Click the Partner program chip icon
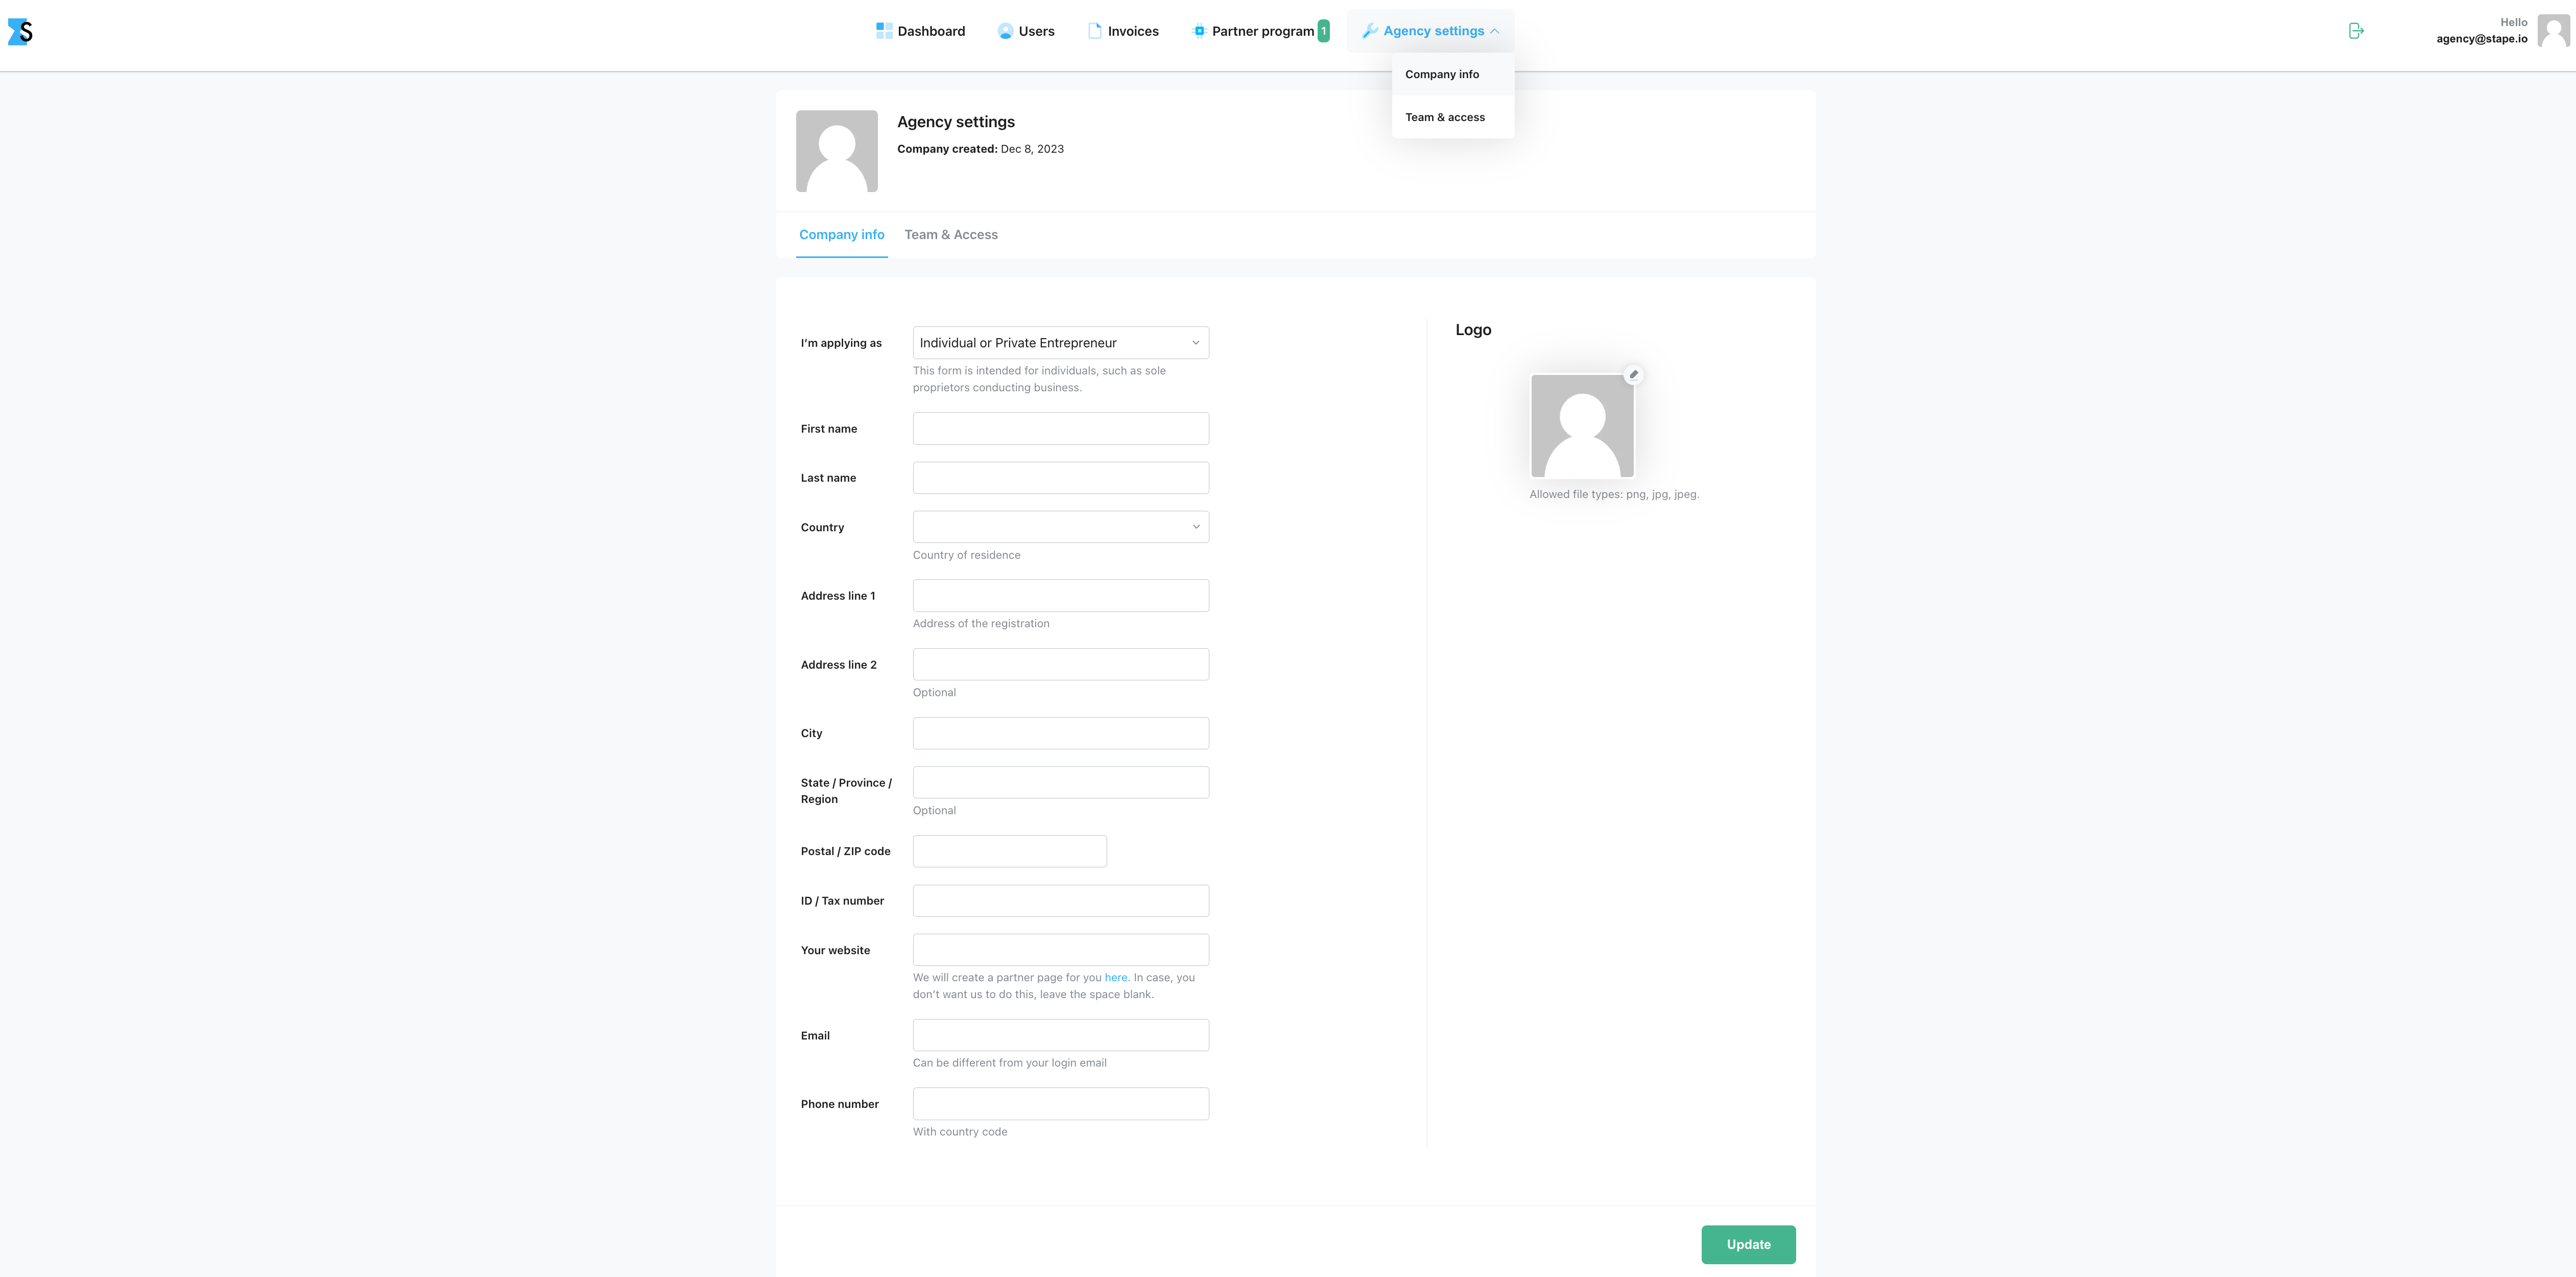This screenshot has height=1277, width=2576. tap(1199, 31)
